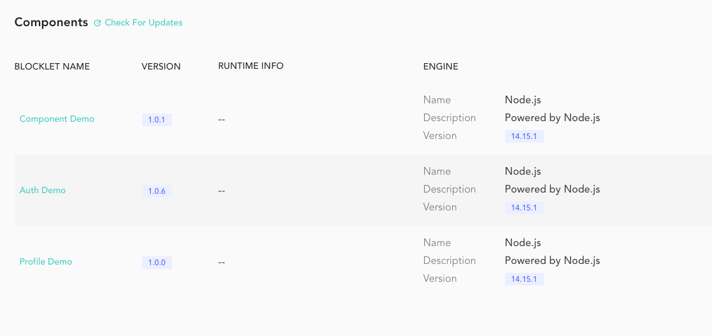Click the 1.0.0 version badge

[157, 263]
